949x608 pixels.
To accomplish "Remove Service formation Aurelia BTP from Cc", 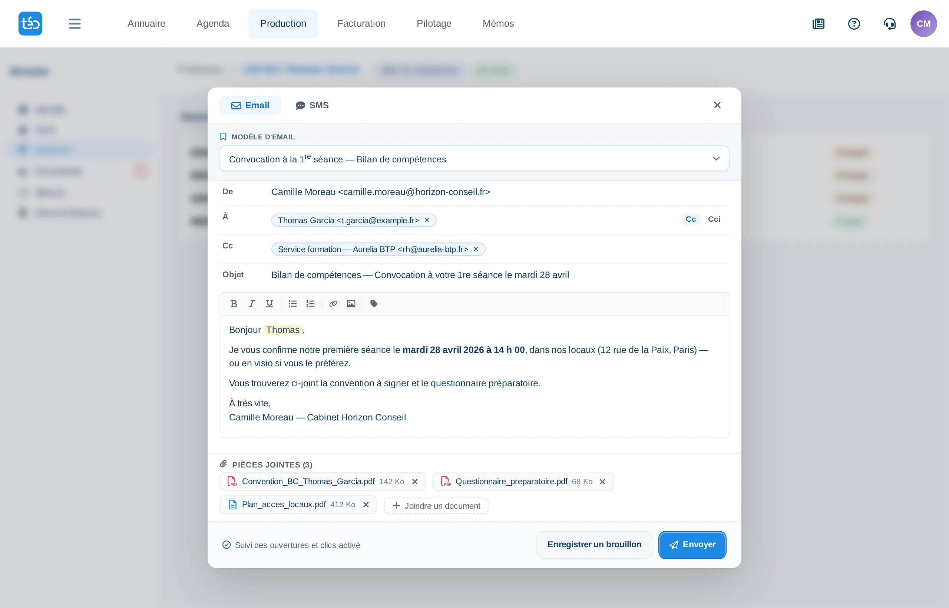I will (476, 249).
